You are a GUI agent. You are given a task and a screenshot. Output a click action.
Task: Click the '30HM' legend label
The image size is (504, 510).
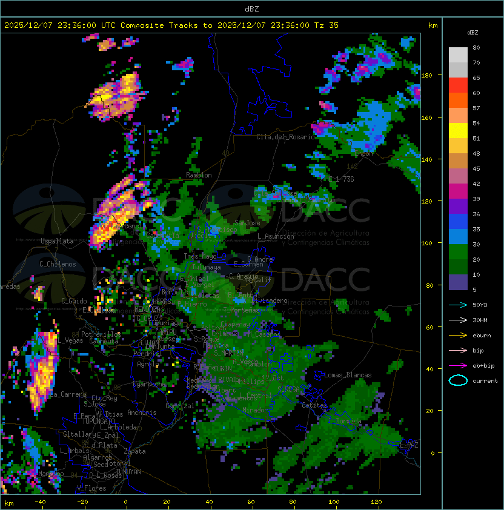(x=480, y=320)
